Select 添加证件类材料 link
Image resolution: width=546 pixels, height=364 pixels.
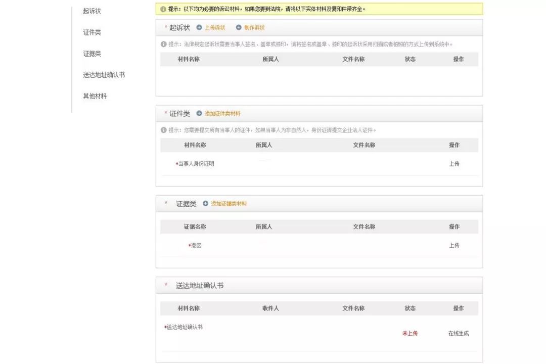222,113
